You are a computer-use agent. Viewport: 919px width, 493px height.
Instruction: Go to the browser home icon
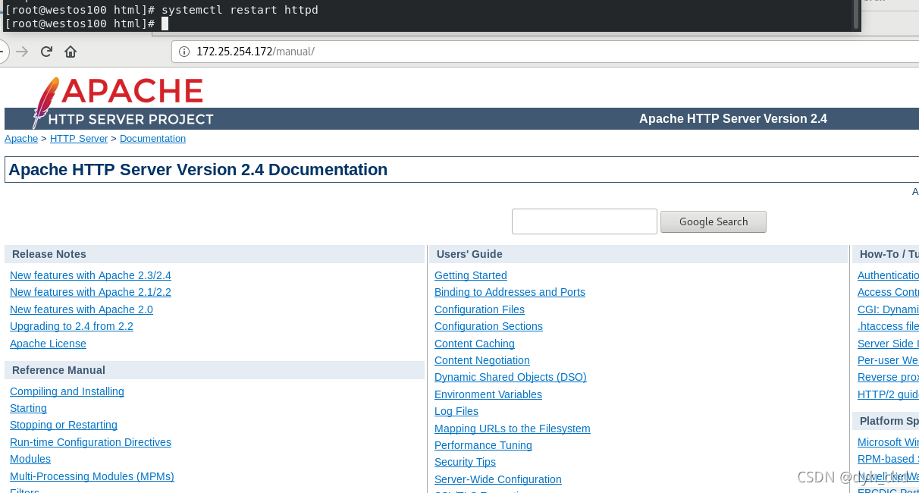click(x=71, y=52)
